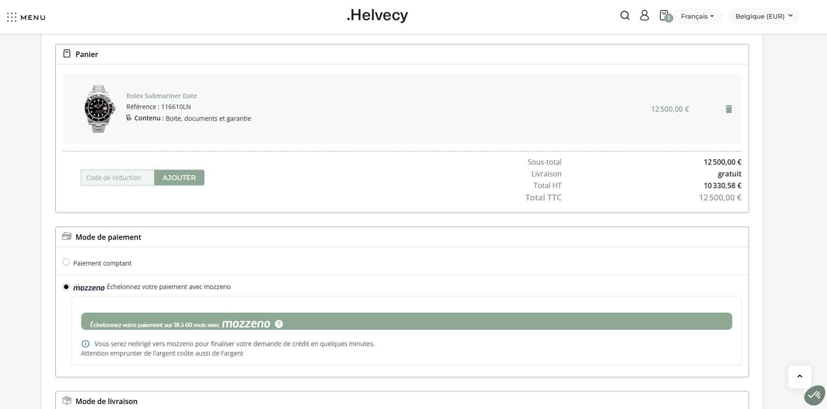Open the Français language dropdown
The image size is (827, 409).
click(x=697, y=16)
